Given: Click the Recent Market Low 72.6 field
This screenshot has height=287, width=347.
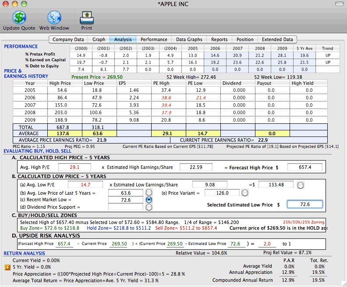Looking at the screenshot, I should coord(126,200).
